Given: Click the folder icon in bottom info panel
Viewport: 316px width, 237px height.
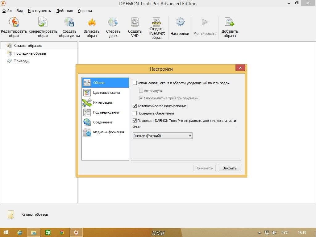Looking at the screenshot, I should tap(11, 215).
